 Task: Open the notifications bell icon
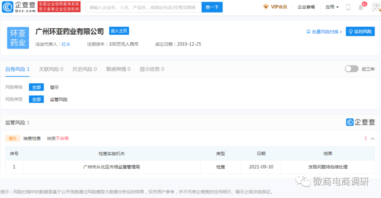pyautogui.click(x=361, y=8)
